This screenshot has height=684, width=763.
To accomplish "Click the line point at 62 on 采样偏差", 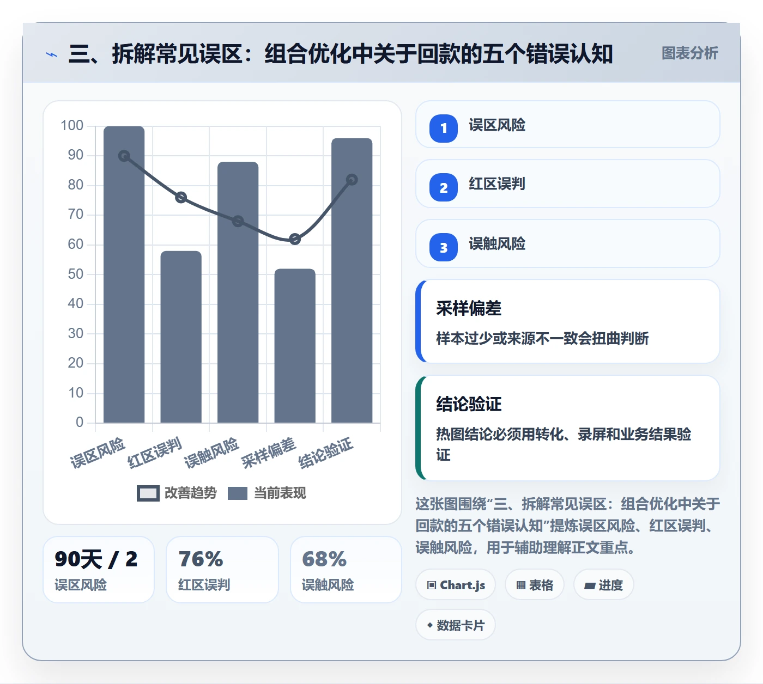I will click(x=295, y=239).
